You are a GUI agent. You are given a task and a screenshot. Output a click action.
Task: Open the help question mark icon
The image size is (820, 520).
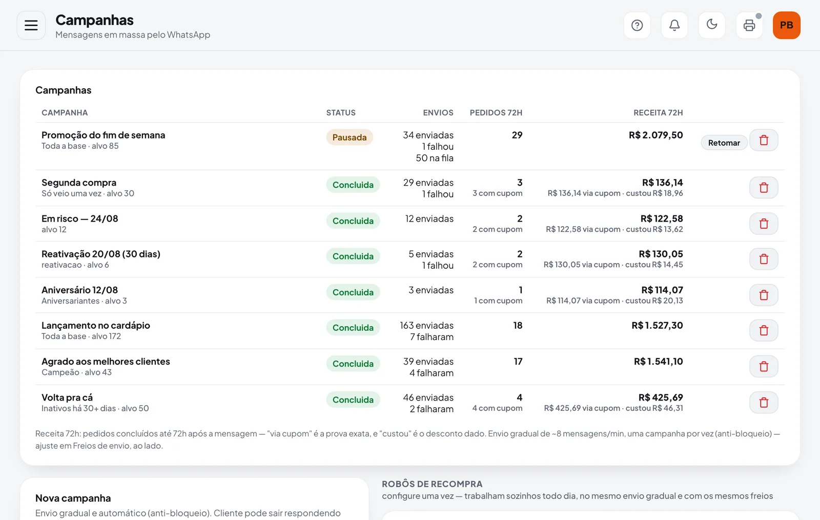point(637,25)
